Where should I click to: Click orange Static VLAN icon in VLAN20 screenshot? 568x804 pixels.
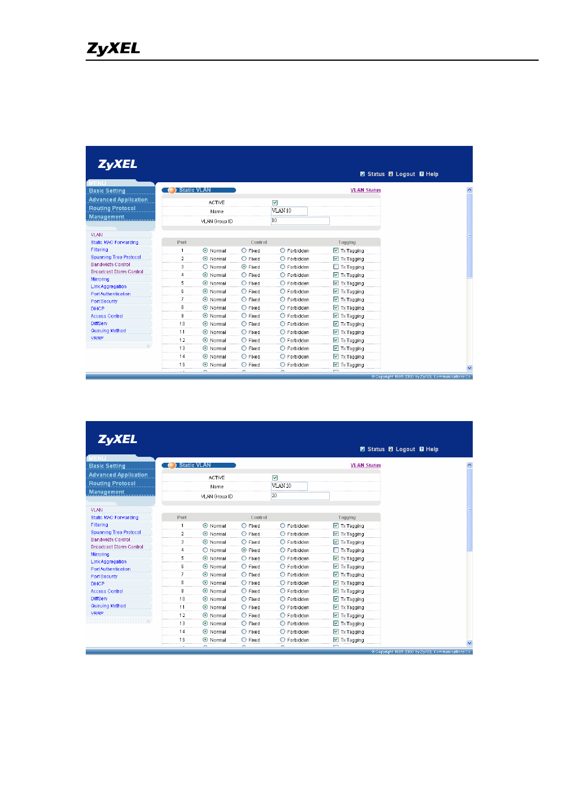pos(172,466)
